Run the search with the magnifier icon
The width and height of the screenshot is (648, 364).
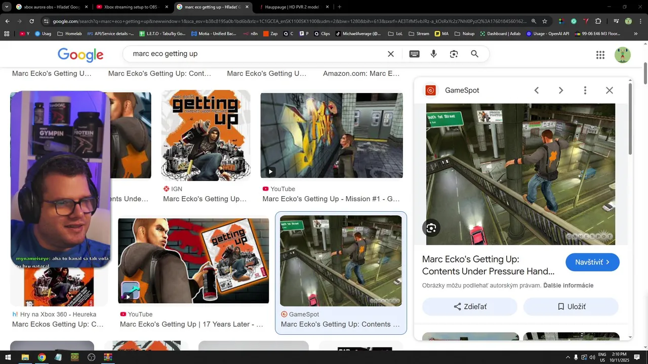pos(474,54)
